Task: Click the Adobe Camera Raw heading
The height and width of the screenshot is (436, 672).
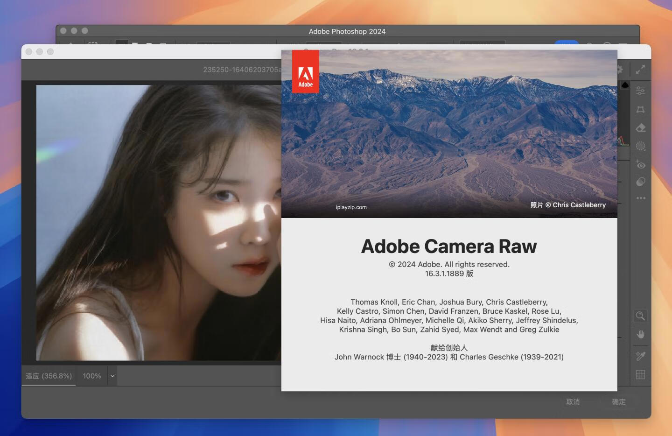Action: [x=449, y=246]
